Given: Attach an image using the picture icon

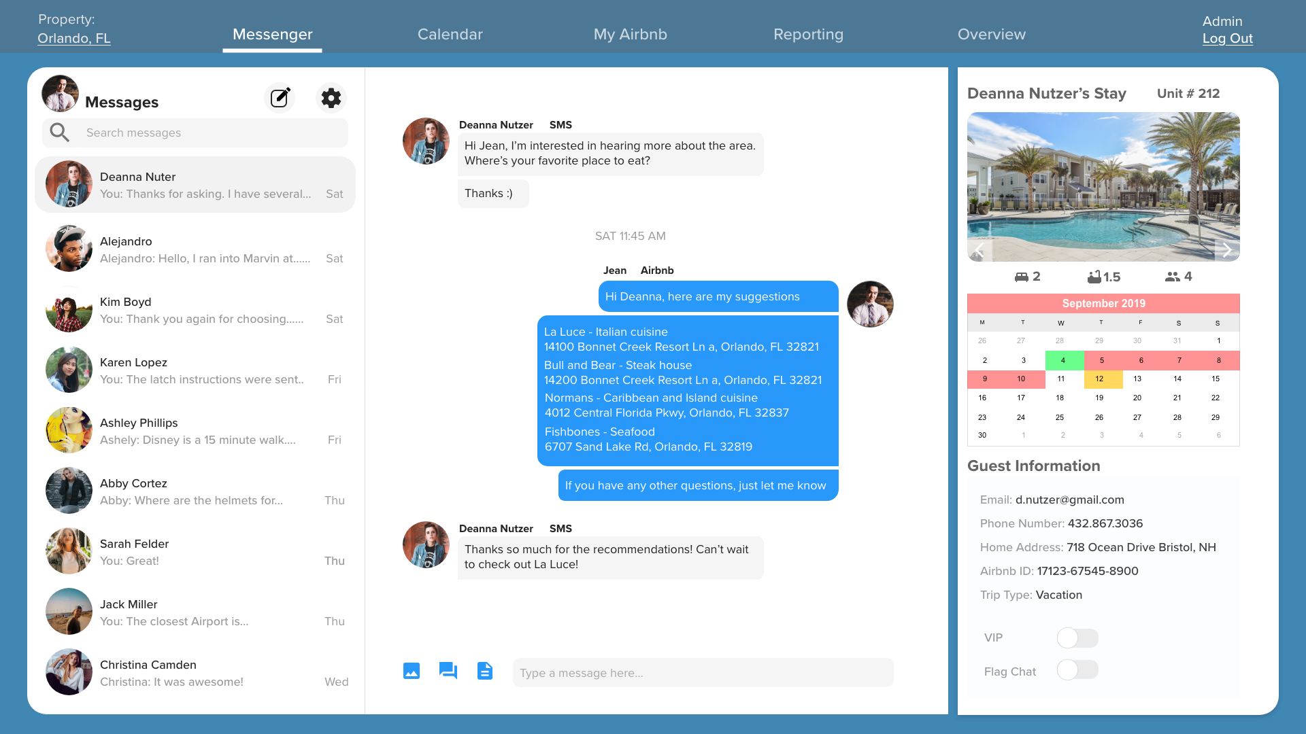Looking at the screenshot, I should pos(412,671).
